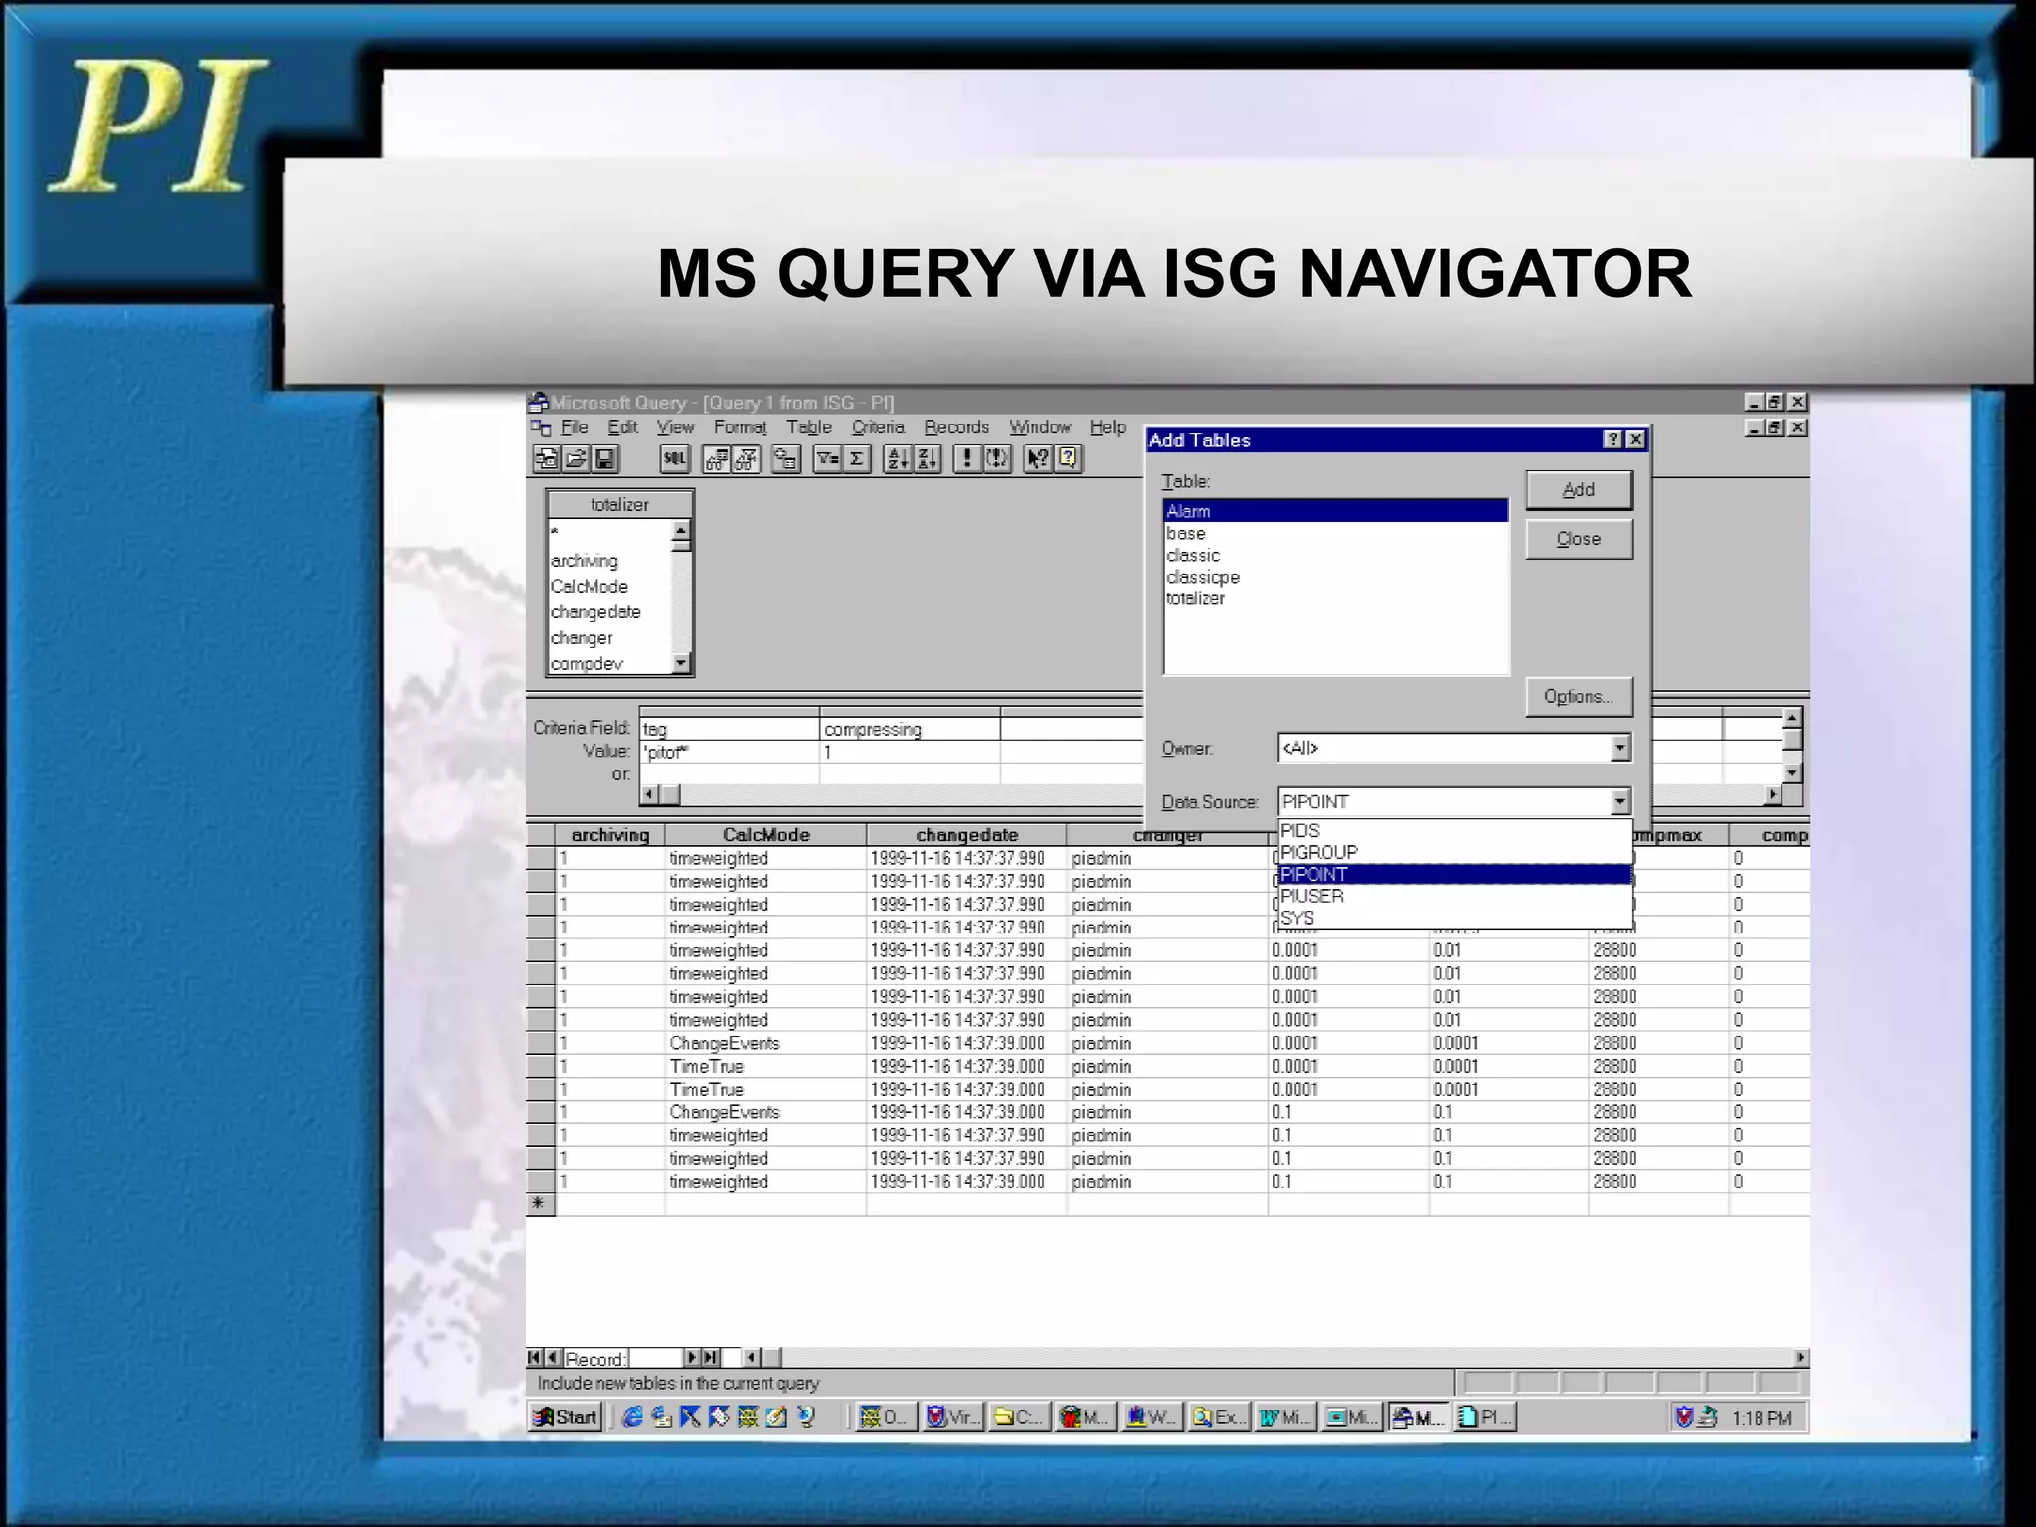Viewport: 2036px width, 1527px height.
Task: Open the Records menu
Action: [956, 427]
